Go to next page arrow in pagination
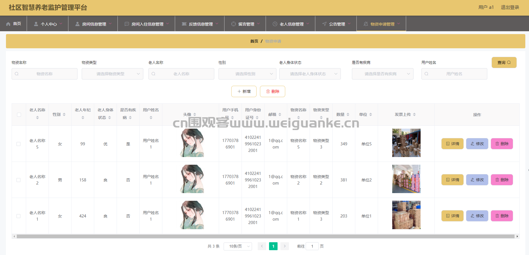Screen dimensions: 529x255 pyautogui.click(x=284, y=246)
